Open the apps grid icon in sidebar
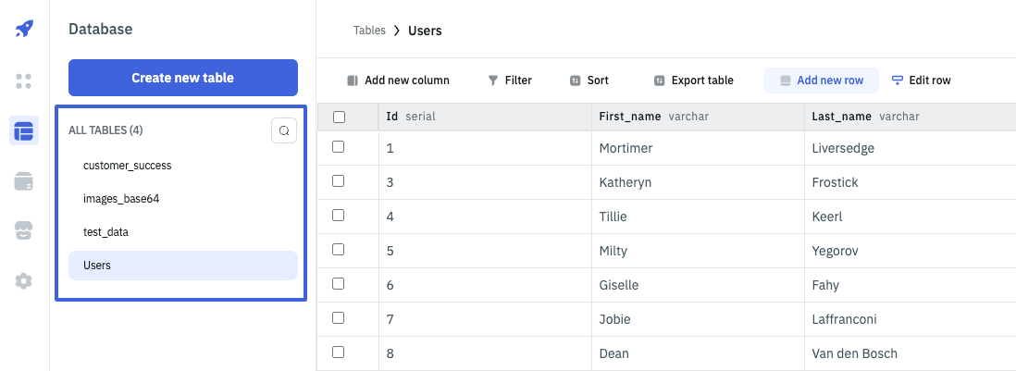The image size is (1016, 371). pos(24,80)
